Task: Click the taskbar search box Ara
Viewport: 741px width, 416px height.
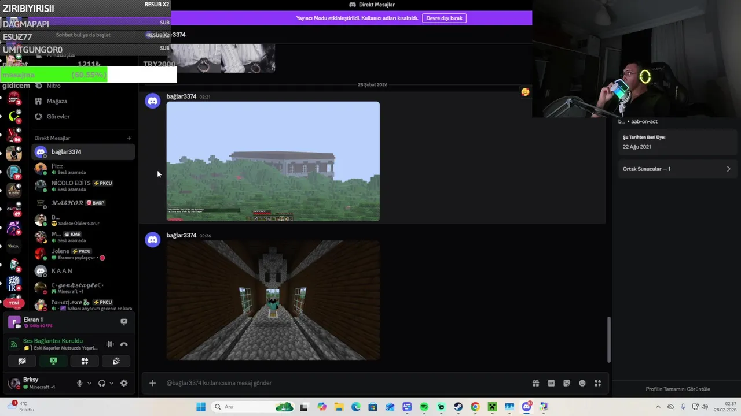Action: coord(252,407)
